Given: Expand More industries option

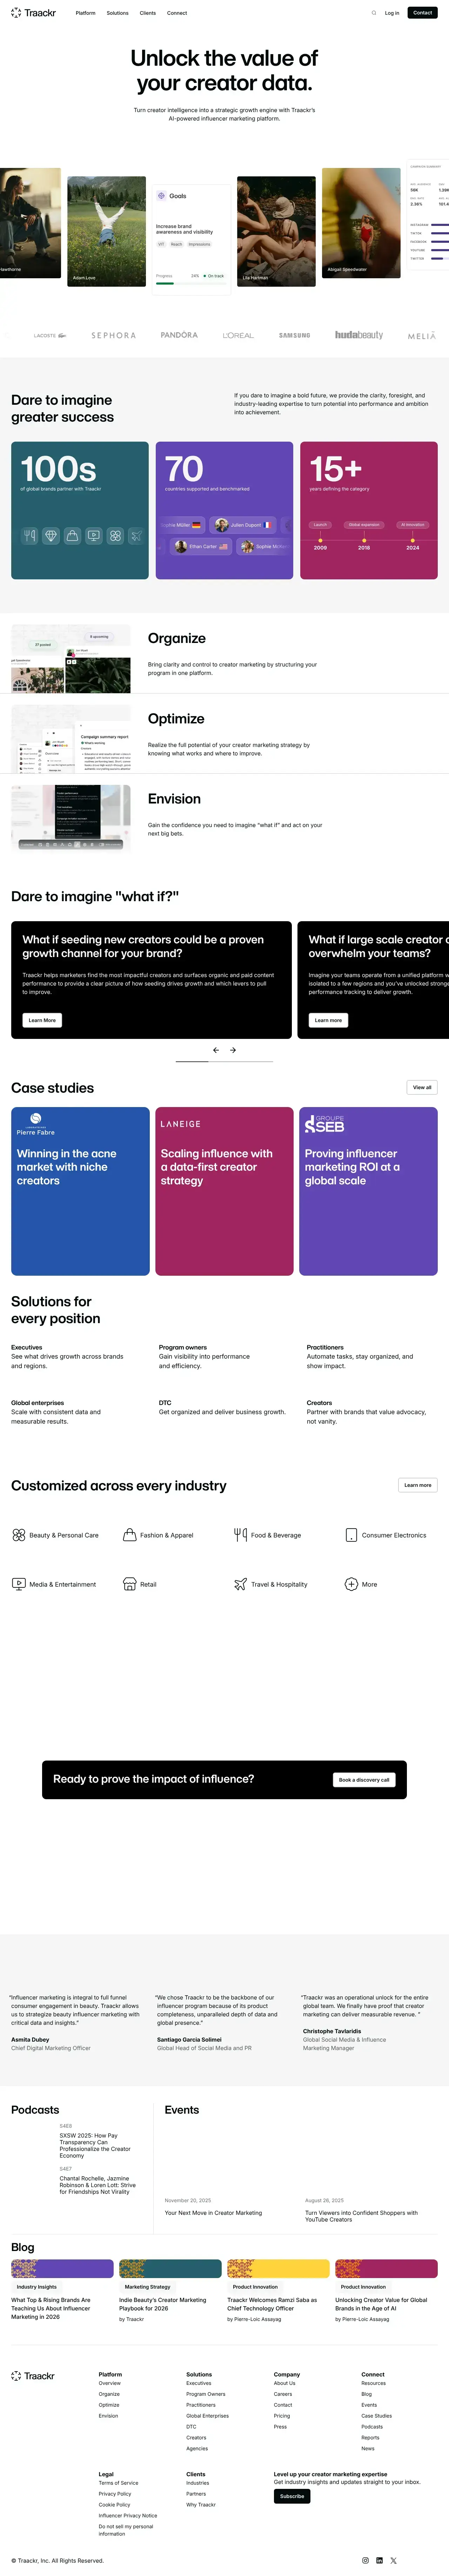Looking at the screenshot, I should pos(361,1584).
